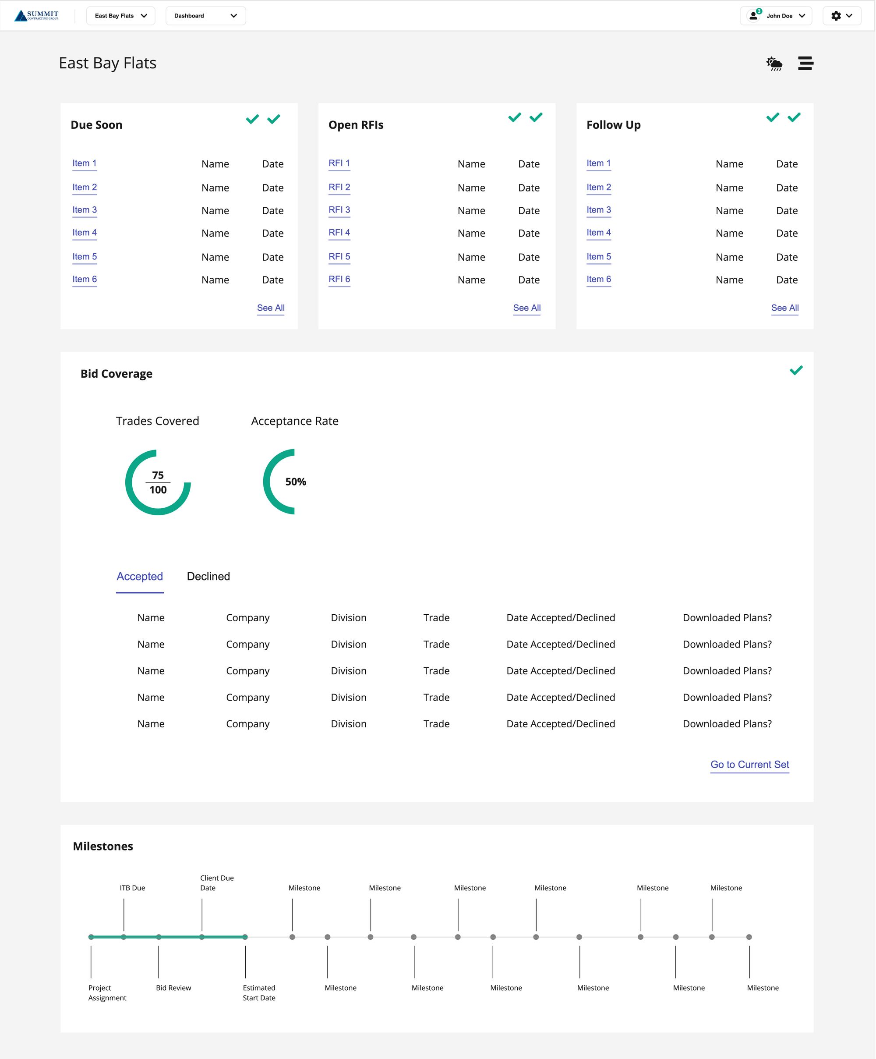
Task: Click the settings gear icon
Action: point(836,16)
